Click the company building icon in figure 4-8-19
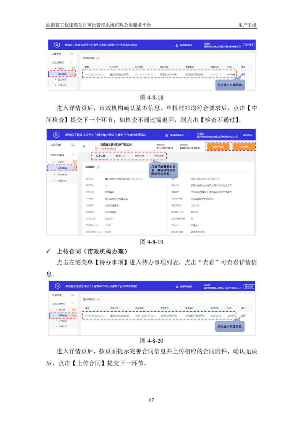The height and width of the screenshot is (429, 303). point(96,147)
